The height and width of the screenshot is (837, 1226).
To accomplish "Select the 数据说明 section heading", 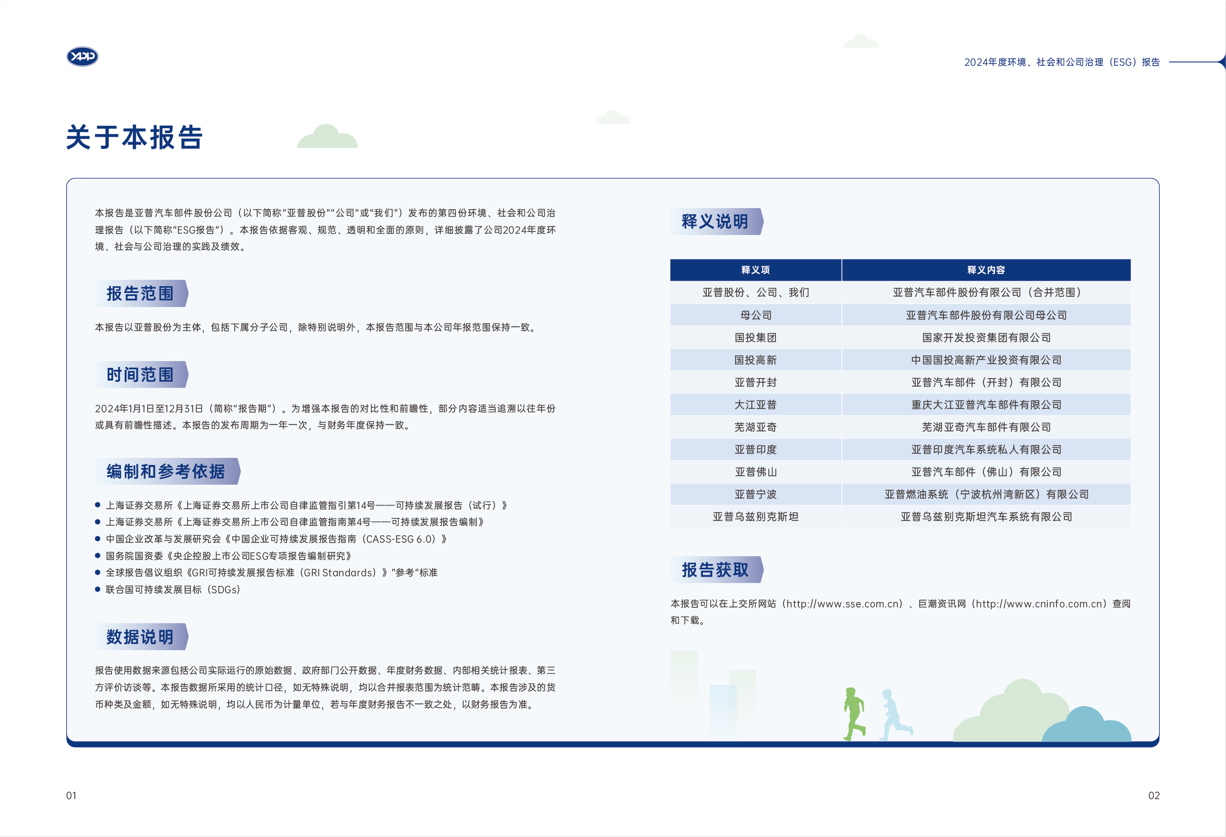I will pos(141,637).
